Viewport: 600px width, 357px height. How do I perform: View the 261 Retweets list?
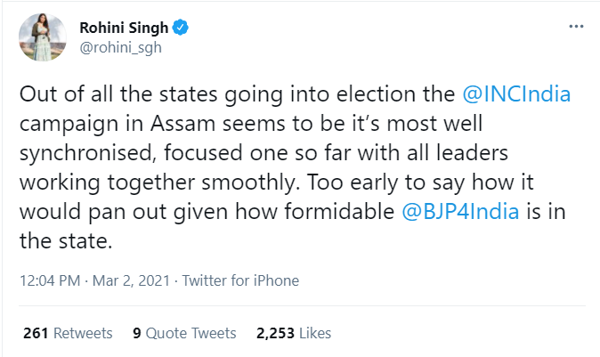point(65,333)
